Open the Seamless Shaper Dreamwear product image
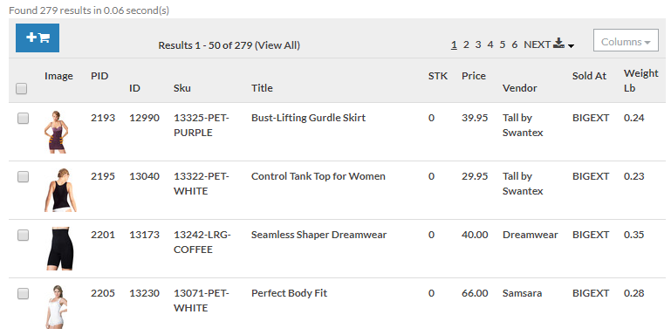The width and height of the screenshot is (671, 335). pyautogui.click(x=60, y=249)
